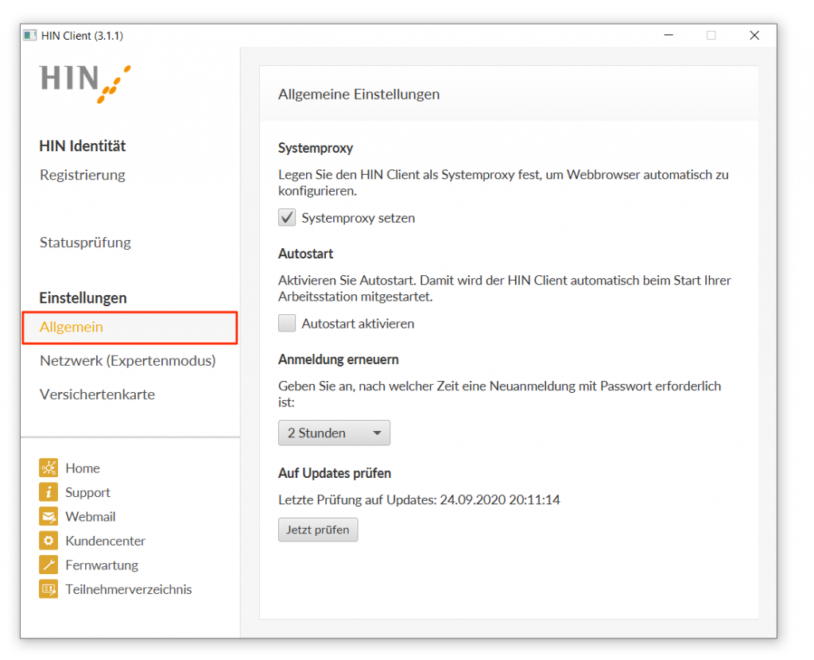The width and height of the screenshot is (814, 660).
Task: Click the Auf Updates prüfen heading
Action: pyautogui.click(x=335, y=473)
